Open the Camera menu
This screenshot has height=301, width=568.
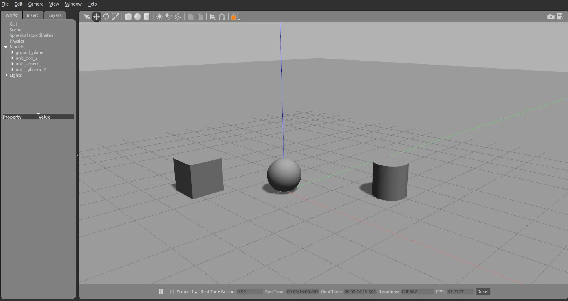[35, 4]
